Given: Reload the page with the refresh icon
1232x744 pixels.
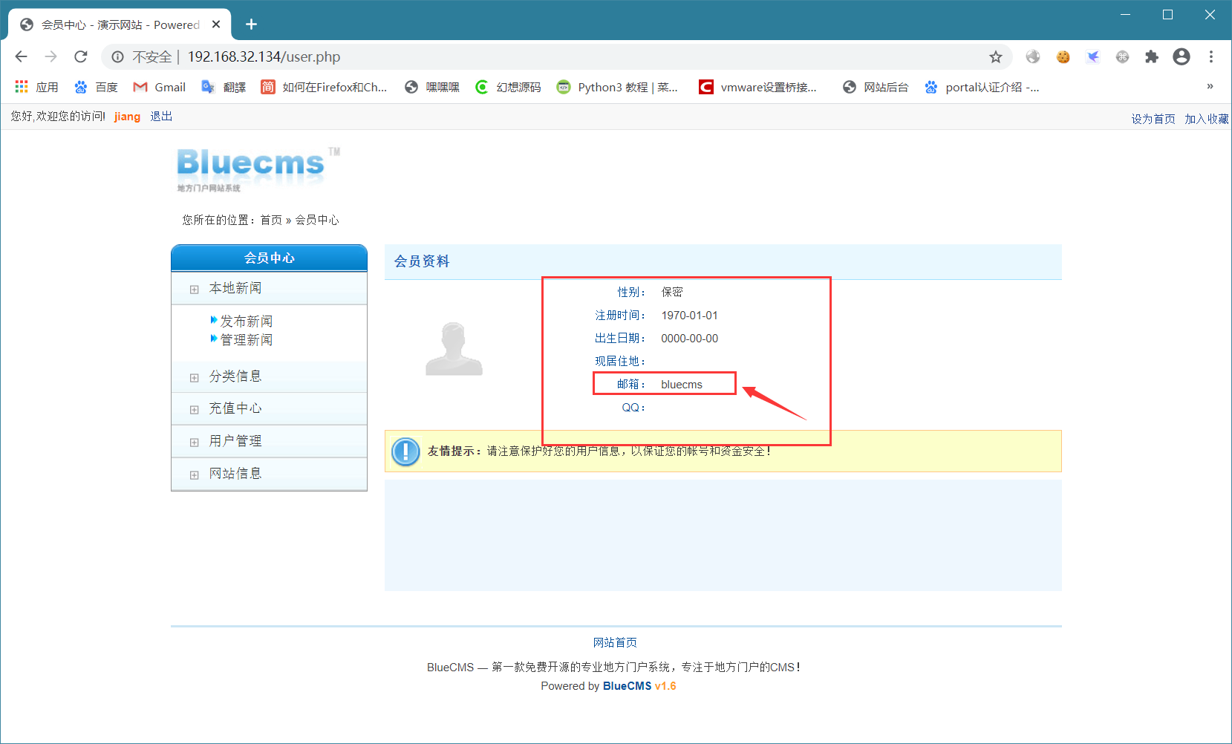Looking at the screenshot, I should click(81, 56).
